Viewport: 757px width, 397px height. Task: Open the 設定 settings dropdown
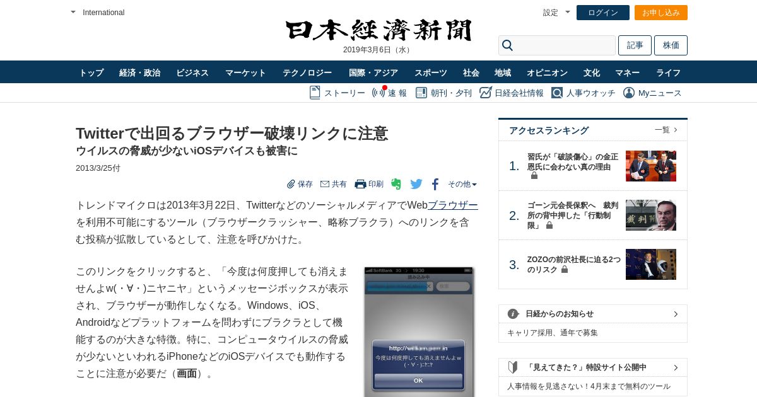tap(568, 12)
